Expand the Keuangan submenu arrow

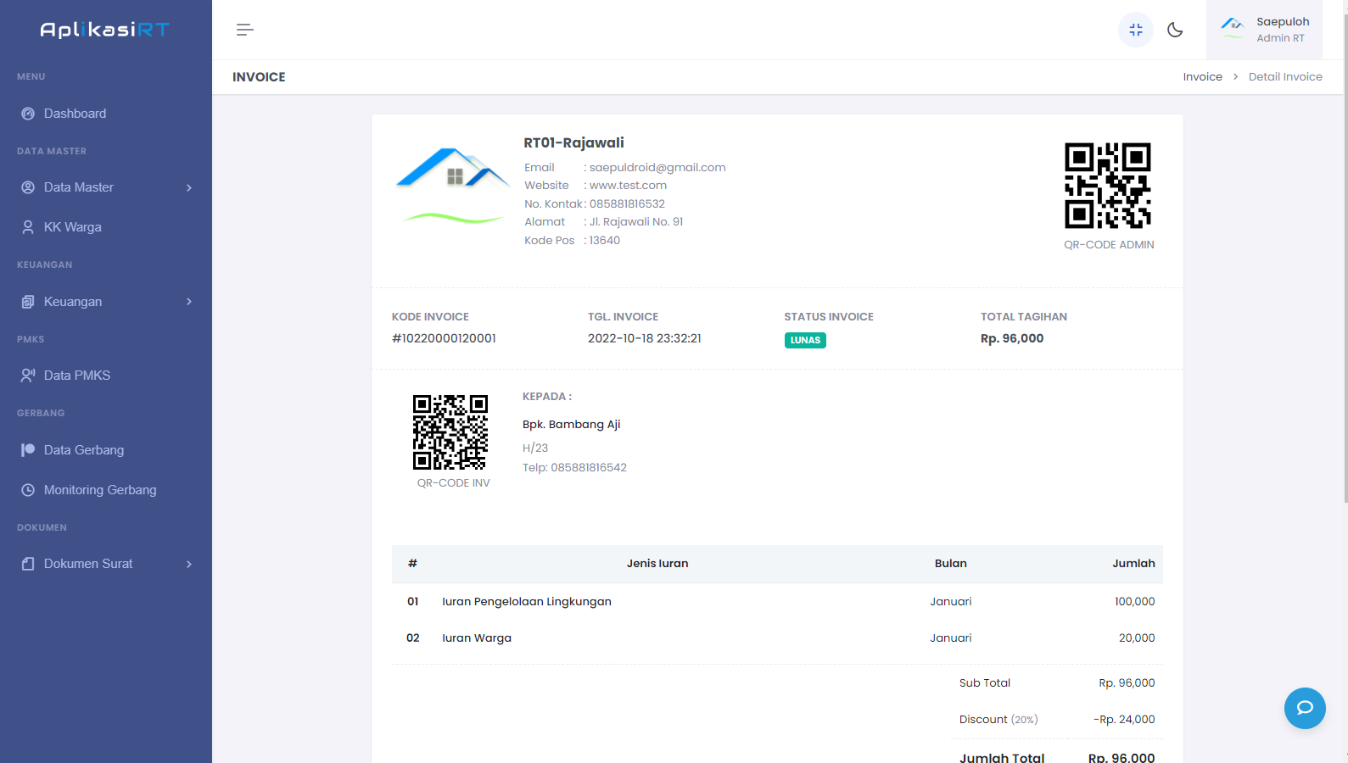pyautogui.click(x=189, y=302)
